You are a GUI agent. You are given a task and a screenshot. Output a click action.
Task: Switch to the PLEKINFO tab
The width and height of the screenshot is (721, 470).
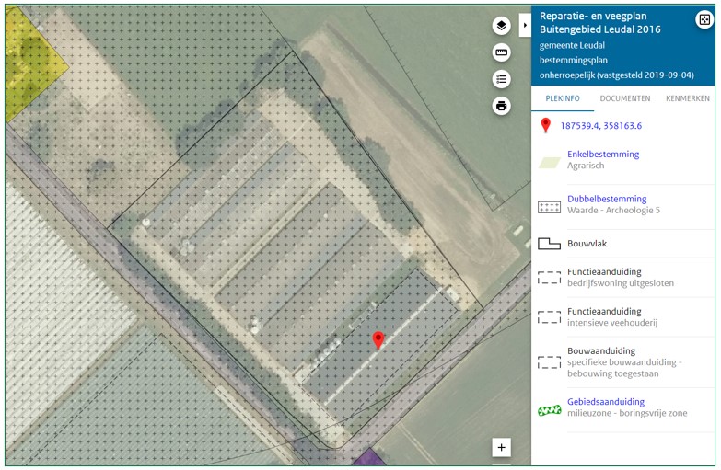click(x=563, y=98)
